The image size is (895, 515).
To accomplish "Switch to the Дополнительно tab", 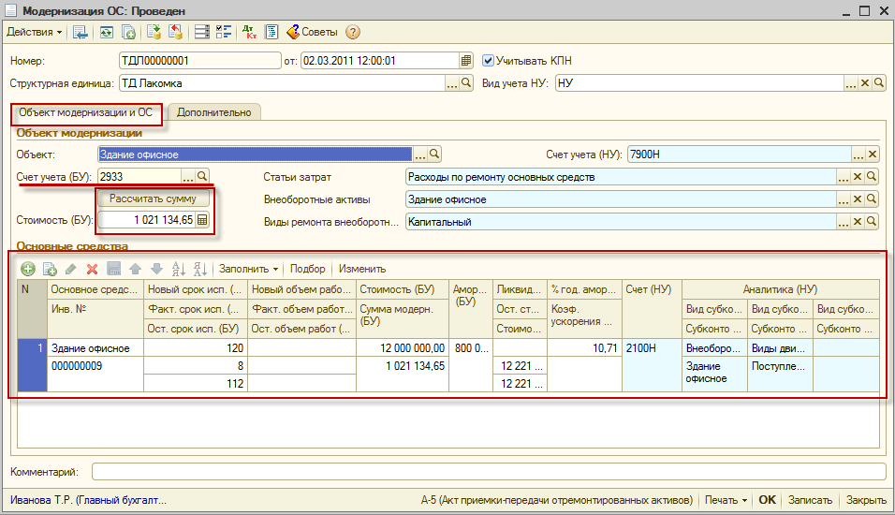I will [x=214, y=112].
